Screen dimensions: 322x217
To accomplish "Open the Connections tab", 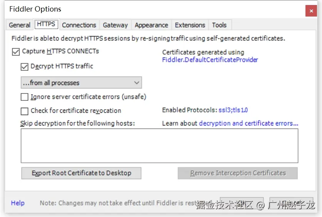I will [x=79, y=25].
